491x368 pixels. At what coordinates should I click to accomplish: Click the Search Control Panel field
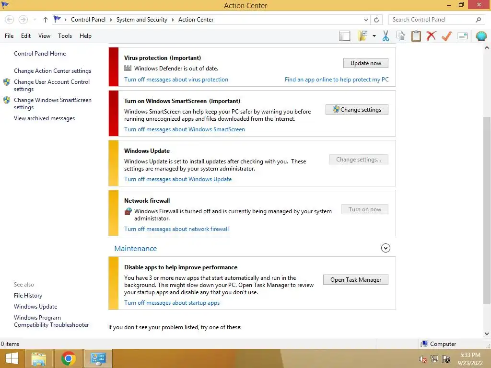point(437,20)
